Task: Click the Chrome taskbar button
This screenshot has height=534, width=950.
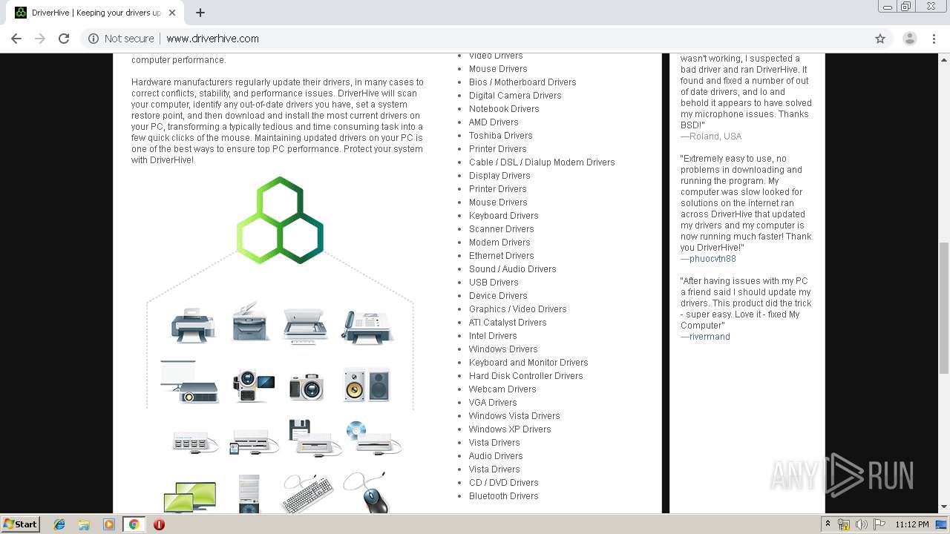Action: point(134,524)
